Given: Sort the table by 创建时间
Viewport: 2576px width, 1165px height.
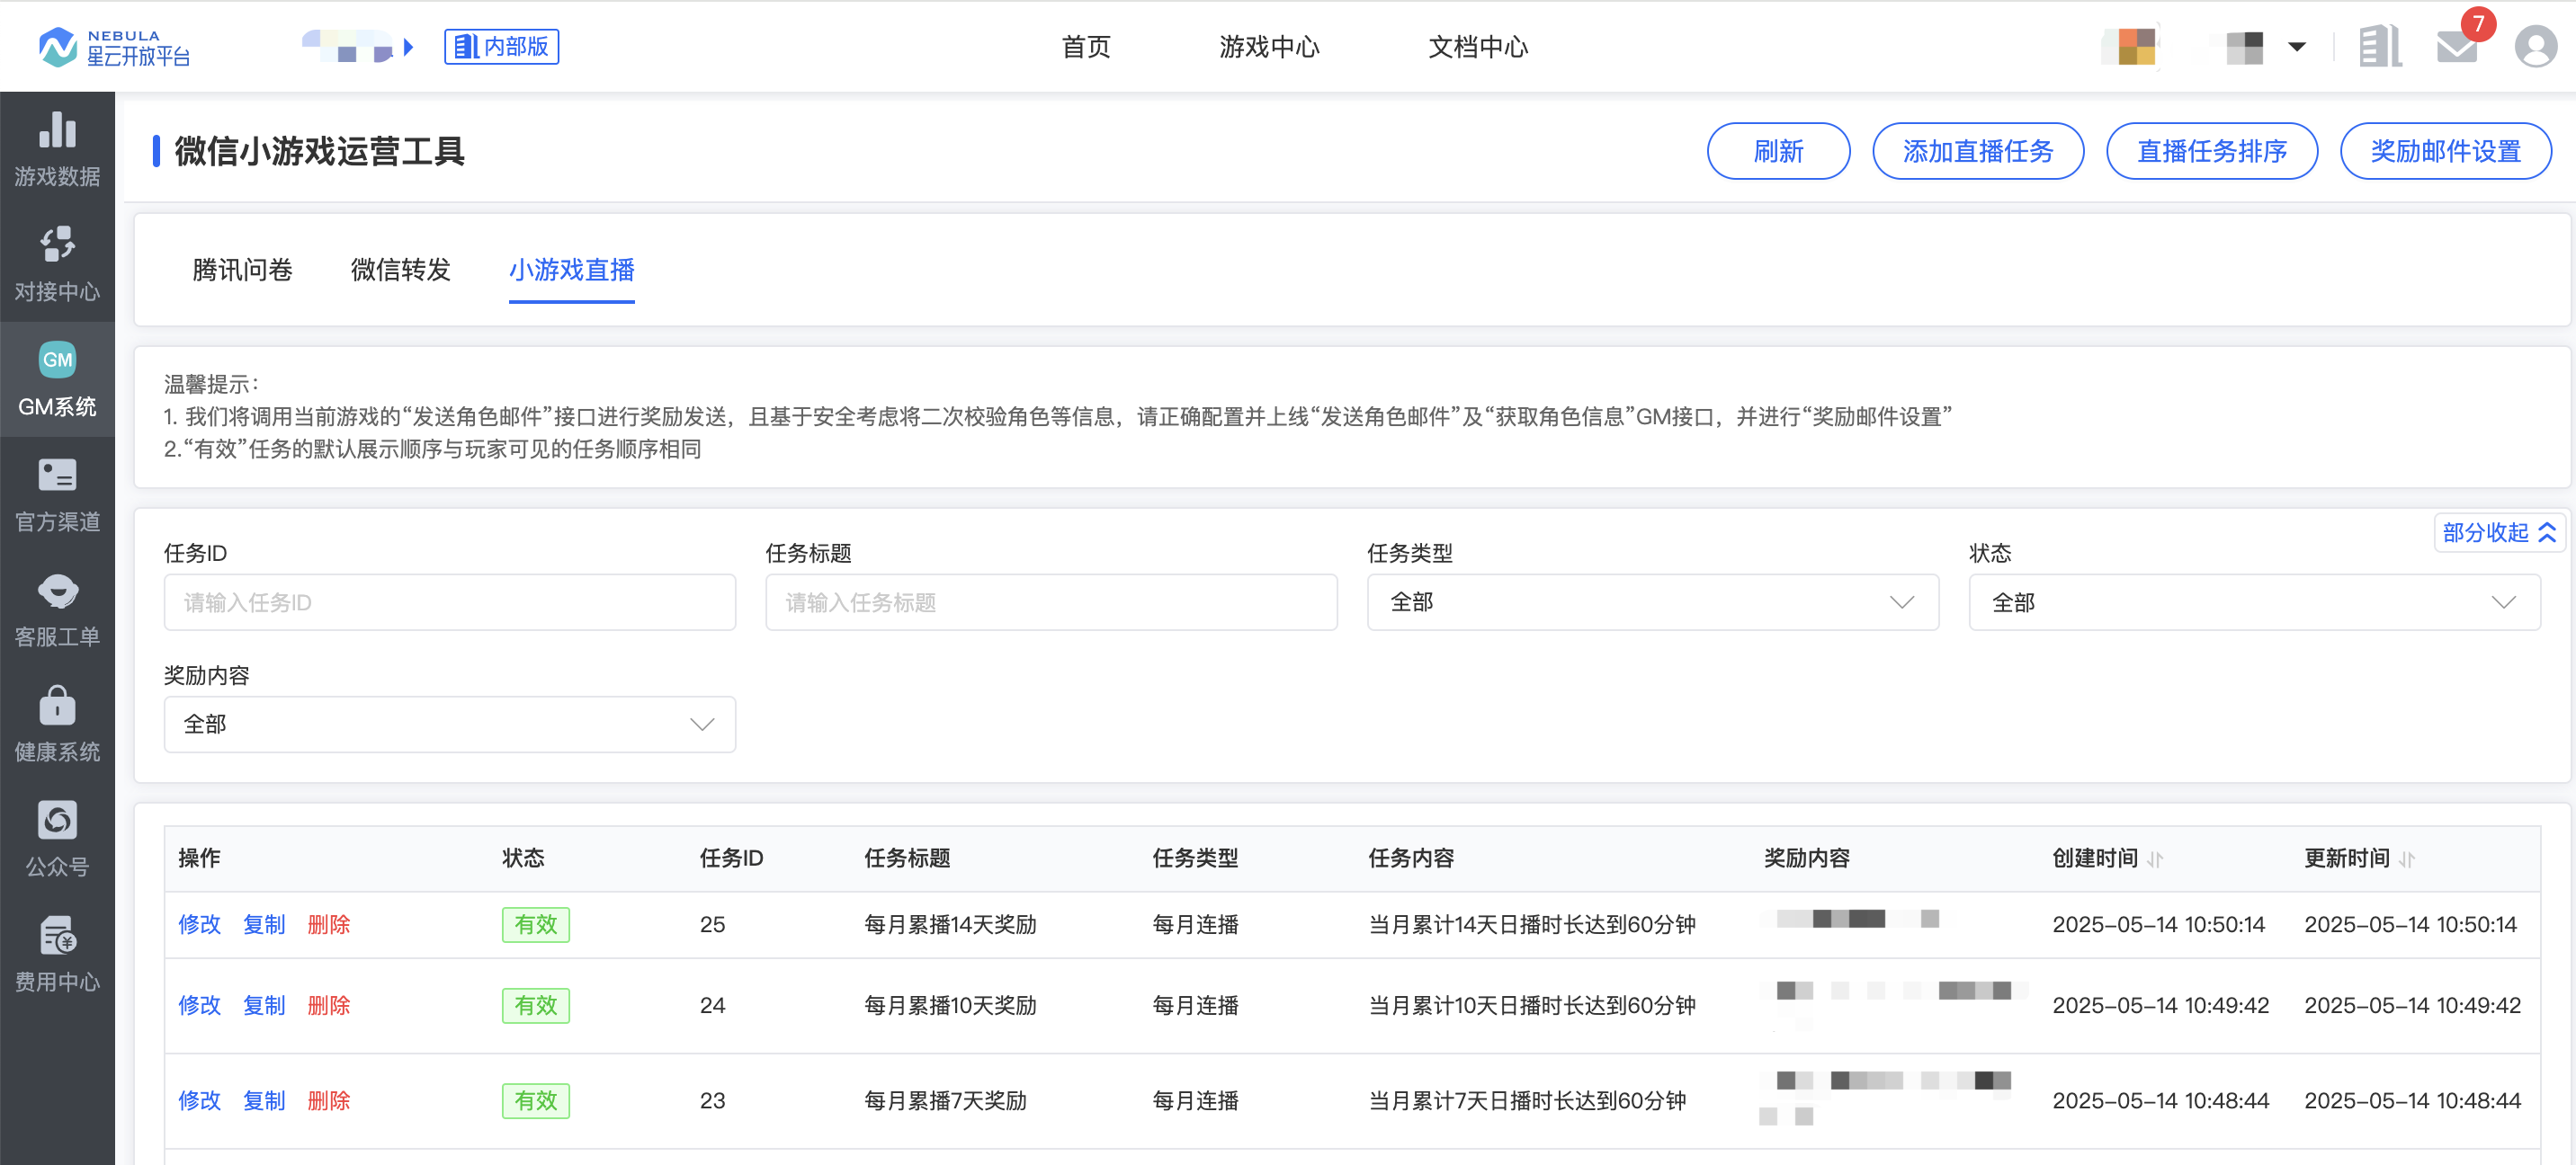Looking at the screenshot, I should (2155, 858).
